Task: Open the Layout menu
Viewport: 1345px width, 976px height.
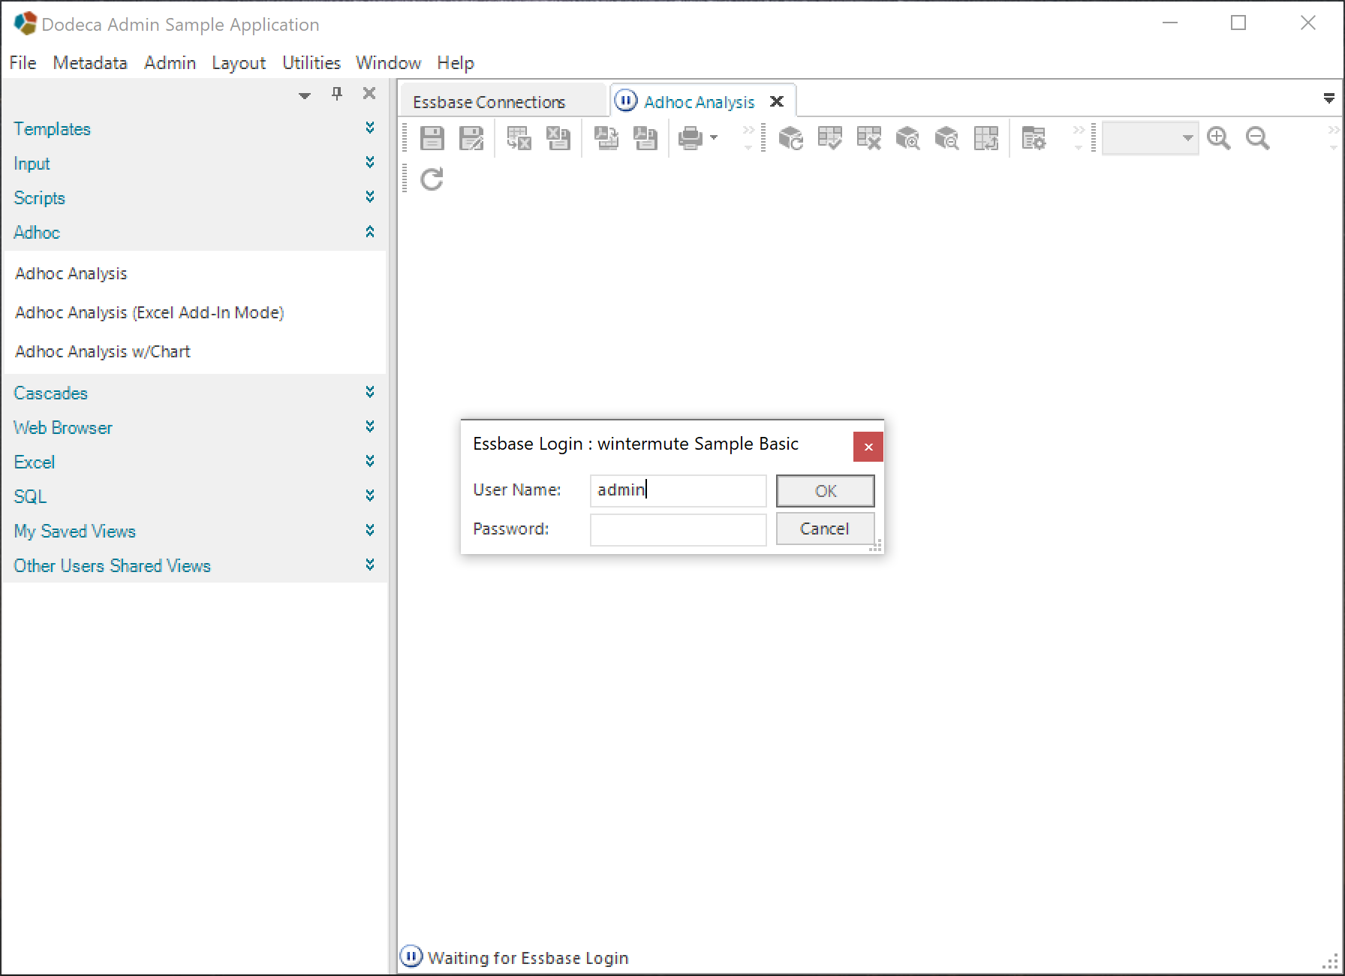Action: click(239, 63)
